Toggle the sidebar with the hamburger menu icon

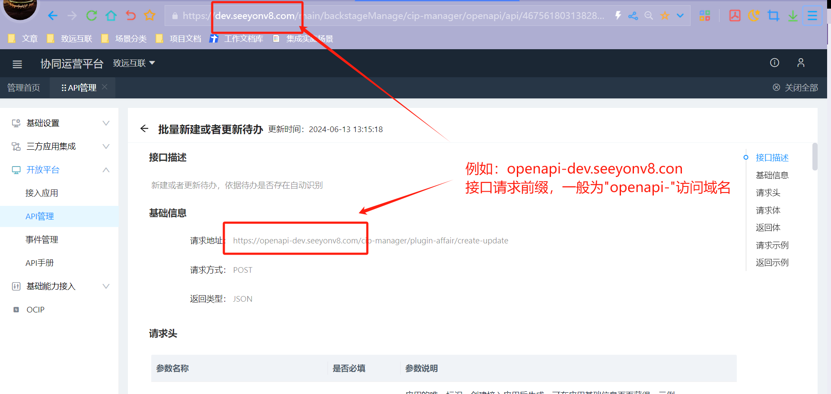pyautogui.click(x=17, y=64)
